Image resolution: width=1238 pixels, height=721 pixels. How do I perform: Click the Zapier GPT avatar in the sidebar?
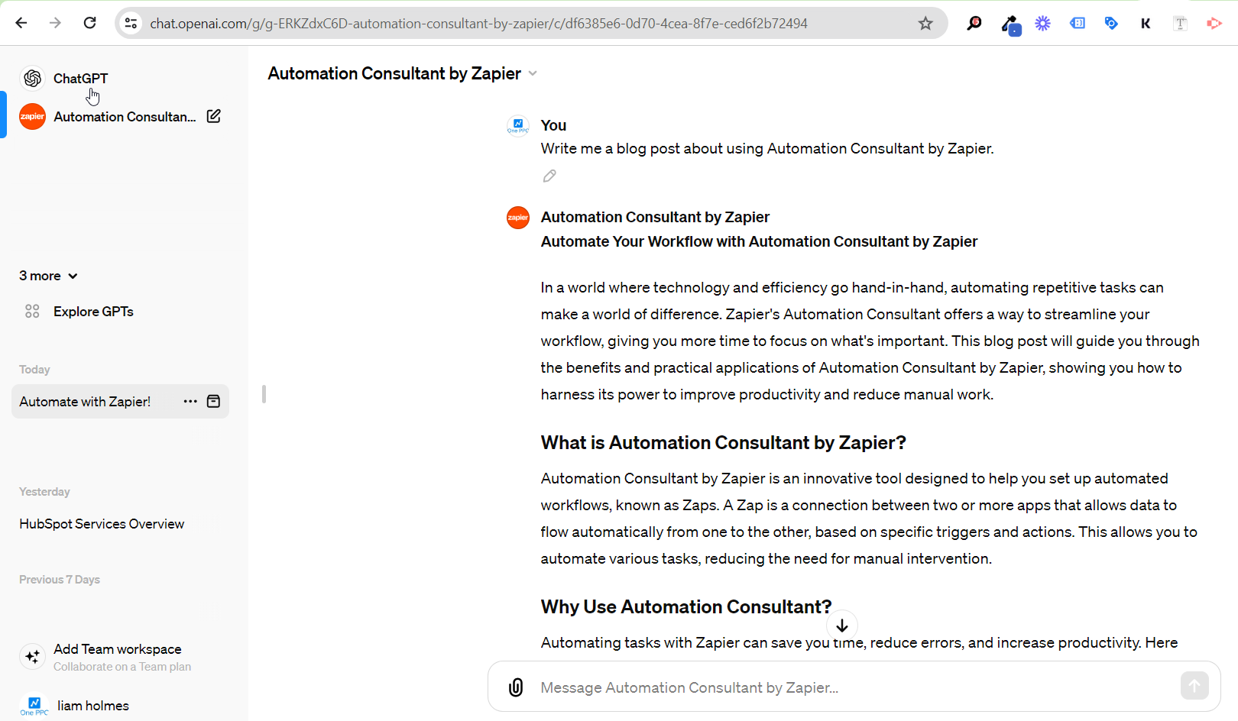coord(32,116)
